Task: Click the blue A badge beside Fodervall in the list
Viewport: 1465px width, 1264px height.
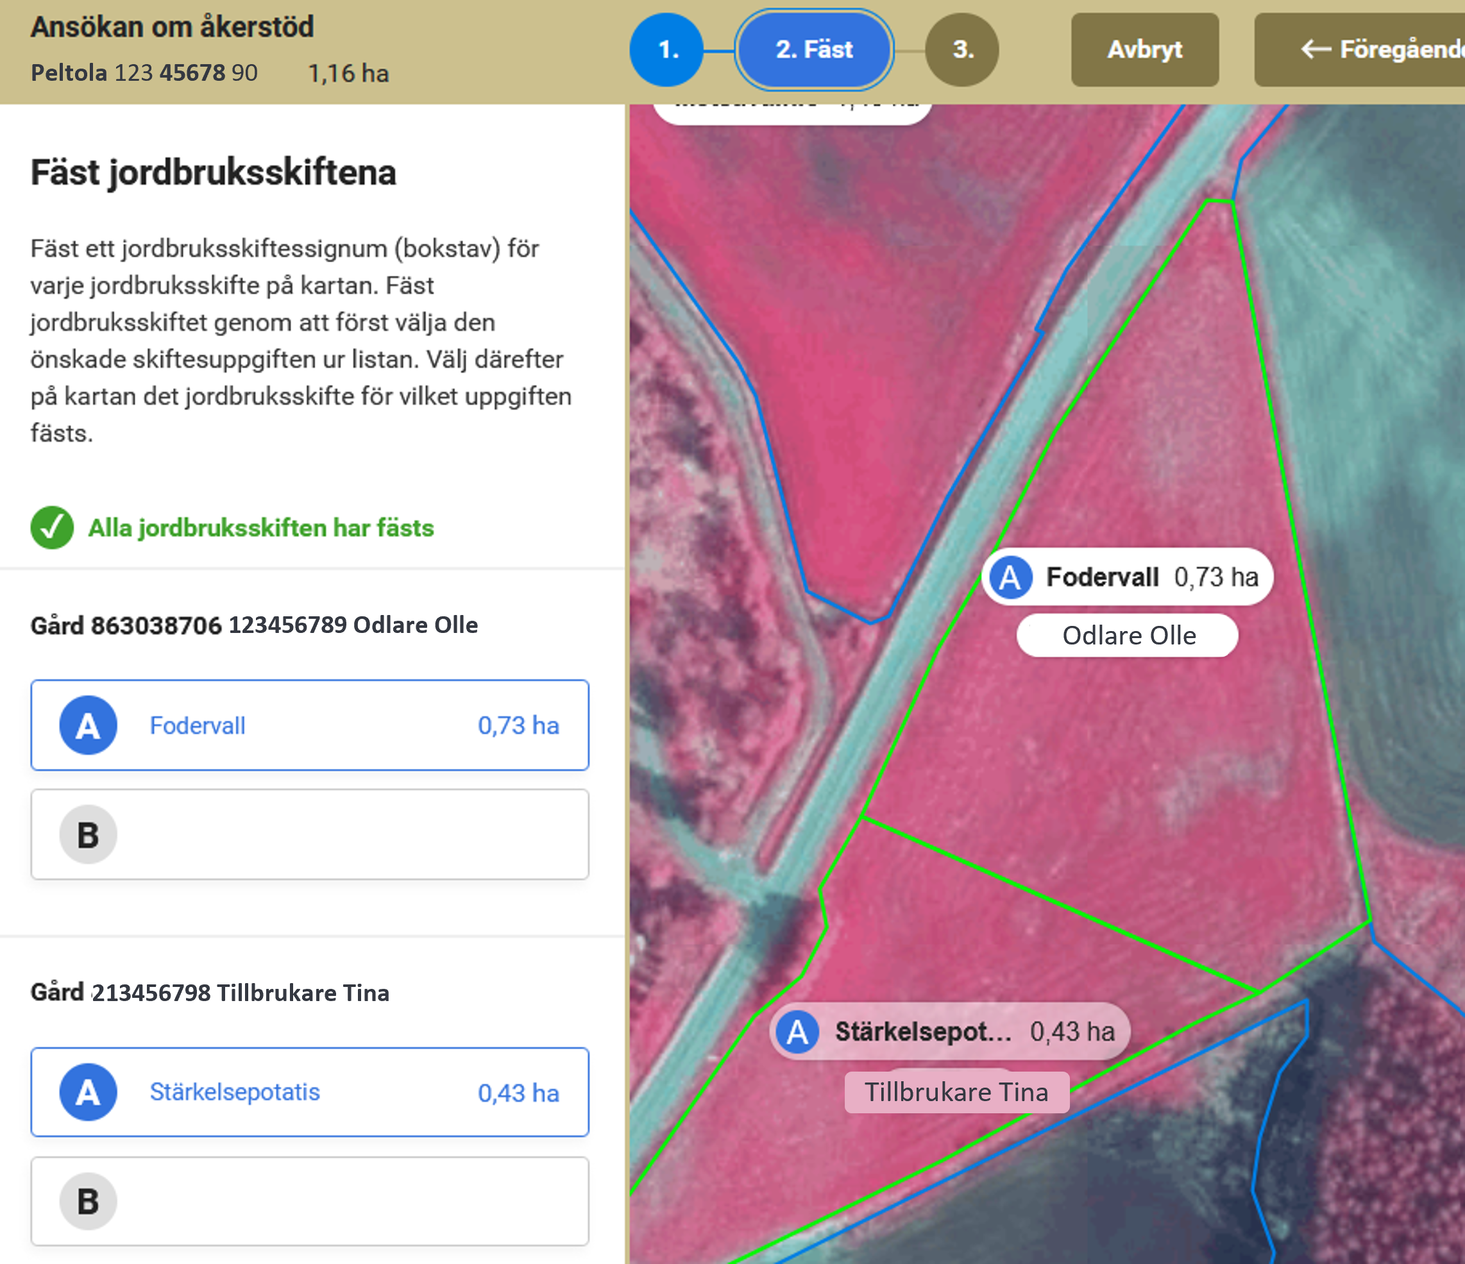Action: [x=88, y=725]
